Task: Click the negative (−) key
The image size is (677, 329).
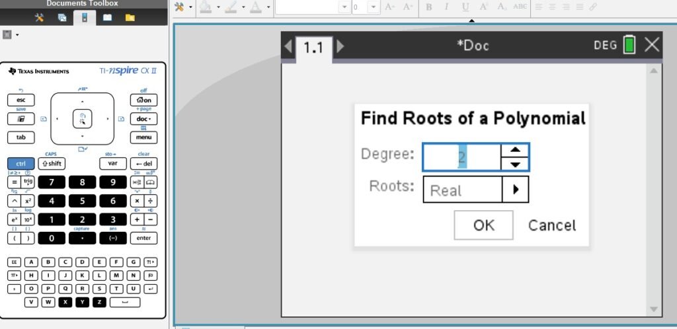Action: pos(112,238)
